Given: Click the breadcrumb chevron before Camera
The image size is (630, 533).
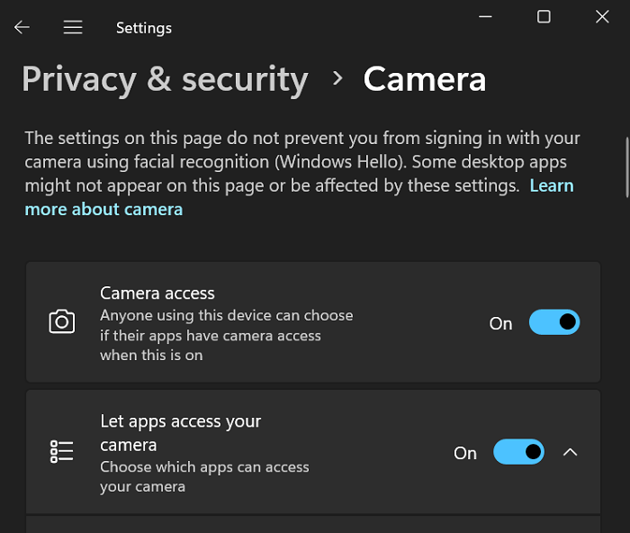Looking at the screenshot, I should 337,79.
